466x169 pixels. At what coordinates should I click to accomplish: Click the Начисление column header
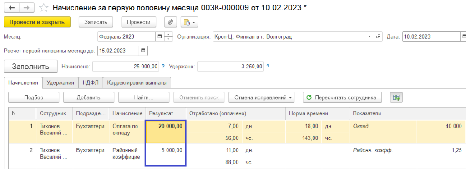(x=127, y=113)
